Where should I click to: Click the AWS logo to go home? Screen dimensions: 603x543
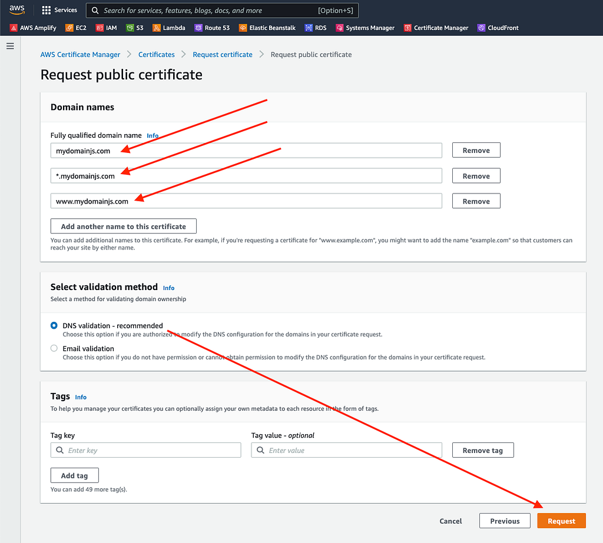(x=16, y=9)
